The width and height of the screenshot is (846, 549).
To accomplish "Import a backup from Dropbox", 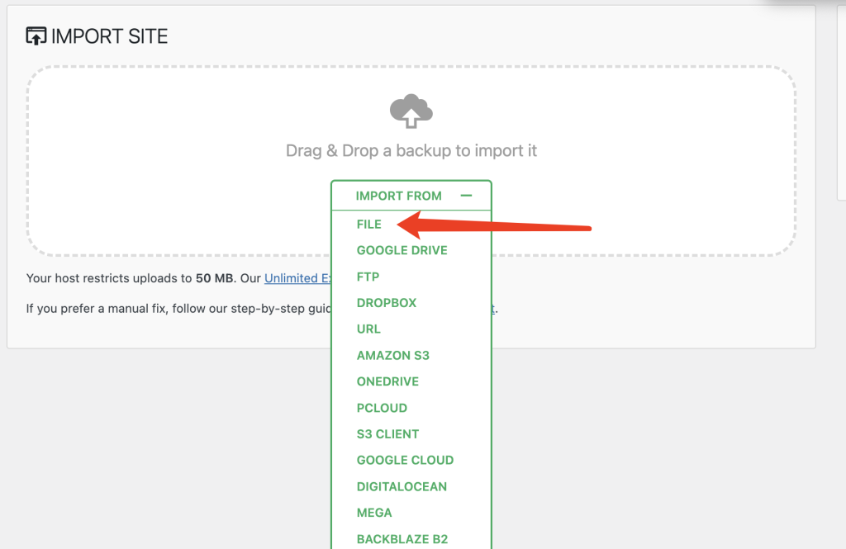I will [x=386, y=303].
